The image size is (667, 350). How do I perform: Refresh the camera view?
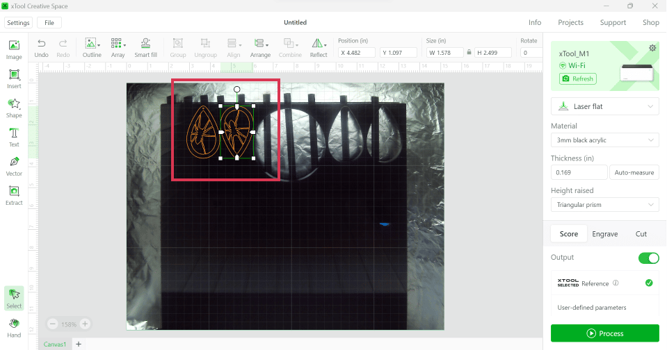(x=578, y=78)
